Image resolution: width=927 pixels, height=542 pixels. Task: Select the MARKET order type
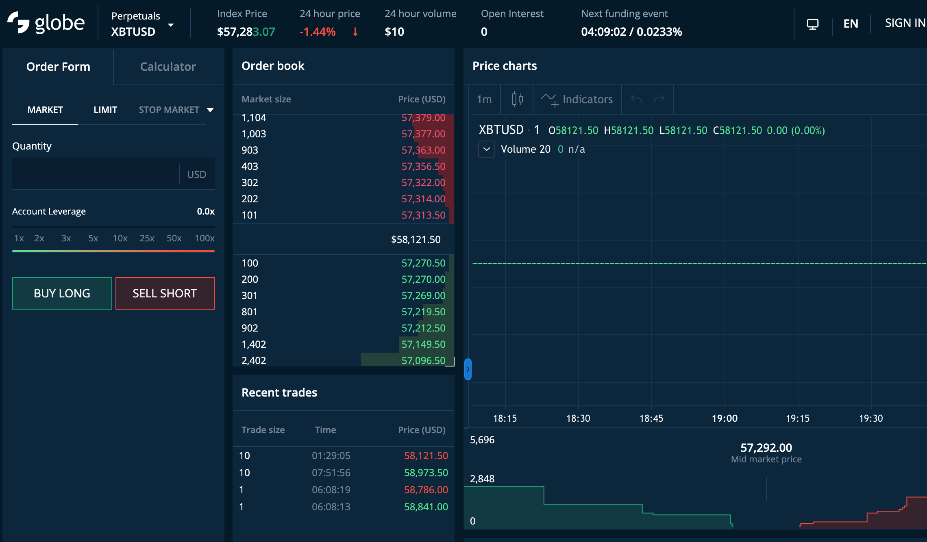pyautogui.click(x=45, y=110)
